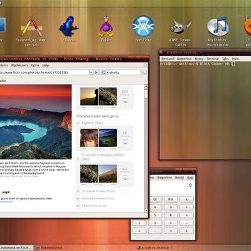Screen dimensions: 251x251
Task: Expand the Beautiful Scenery (Pool) section
Action: pos(78,198)
